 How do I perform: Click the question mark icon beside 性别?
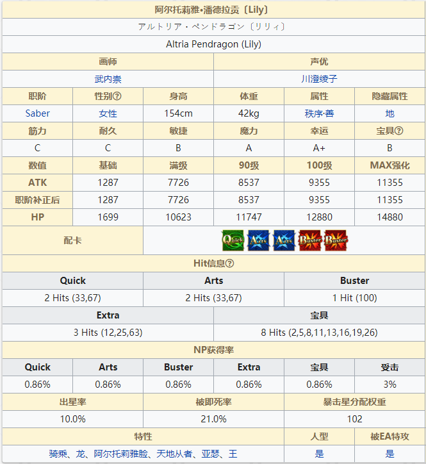[x=117, y=96]
